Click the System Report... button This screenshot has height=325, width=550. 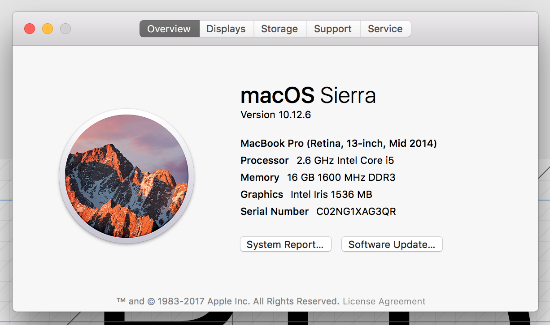click(x=285, y=244)
